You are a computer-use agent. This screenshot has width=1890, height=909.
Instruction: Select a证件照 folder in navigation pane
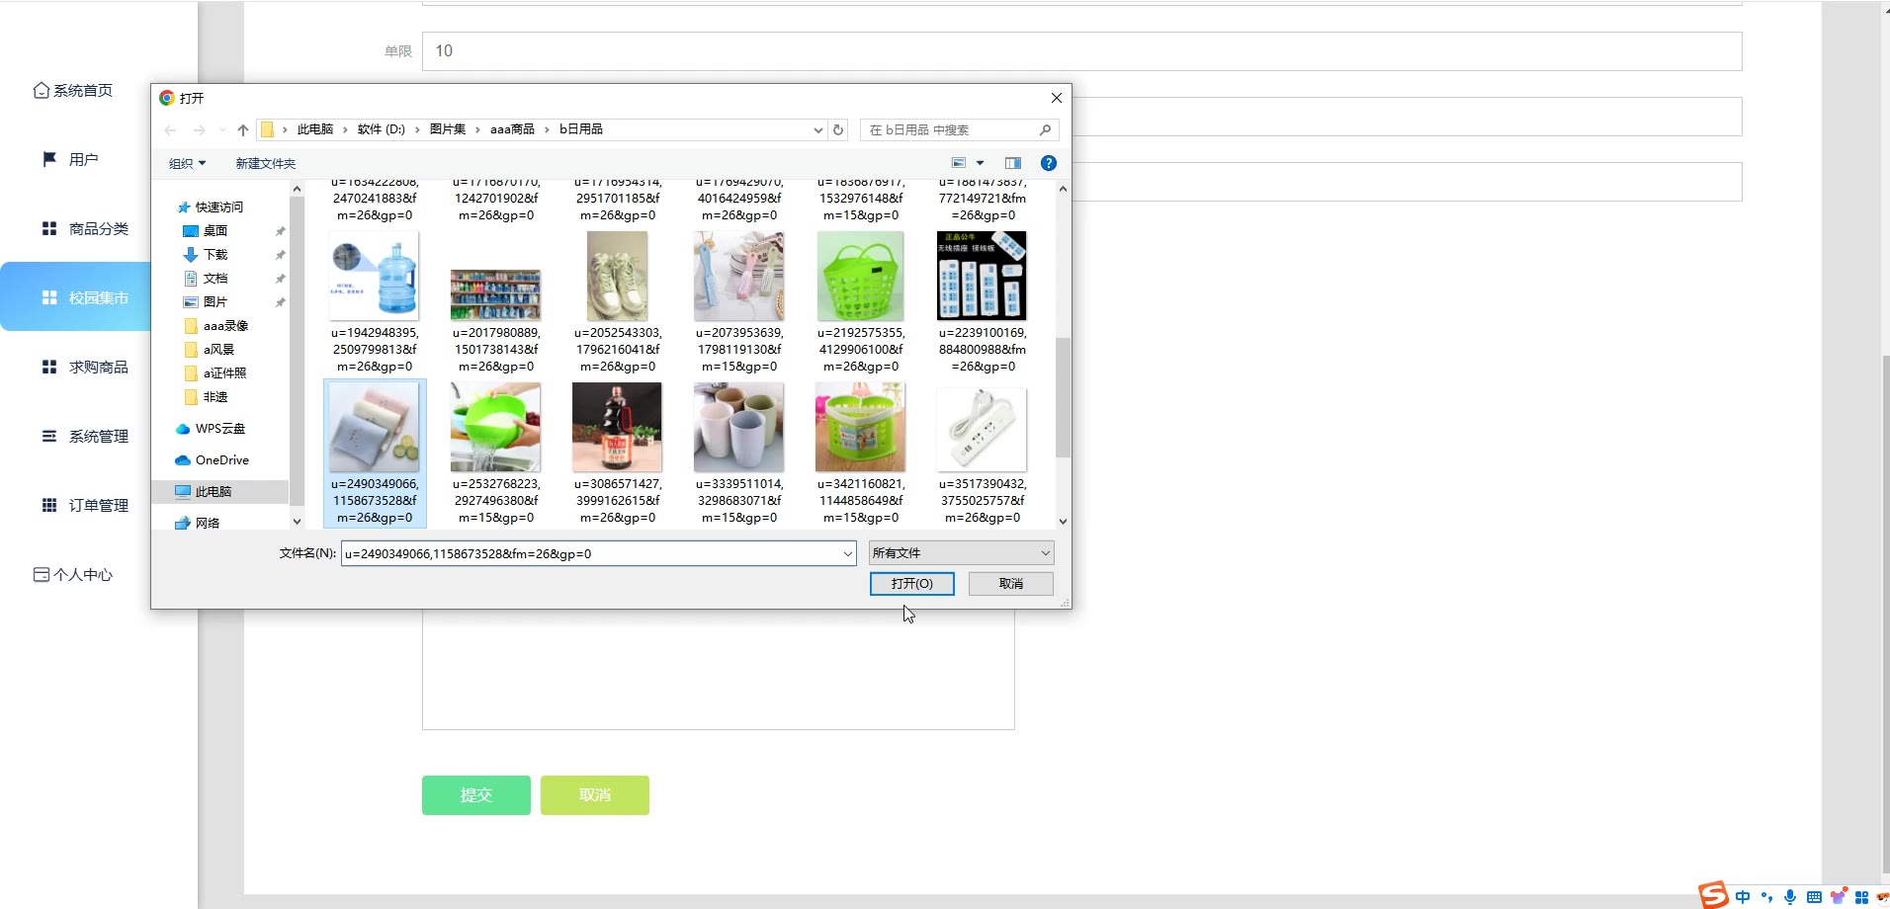(x=215, y=373)
